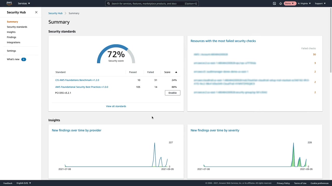332x186 pixels.
Task: Select English (US) language selector
Action: pos(24,183)
